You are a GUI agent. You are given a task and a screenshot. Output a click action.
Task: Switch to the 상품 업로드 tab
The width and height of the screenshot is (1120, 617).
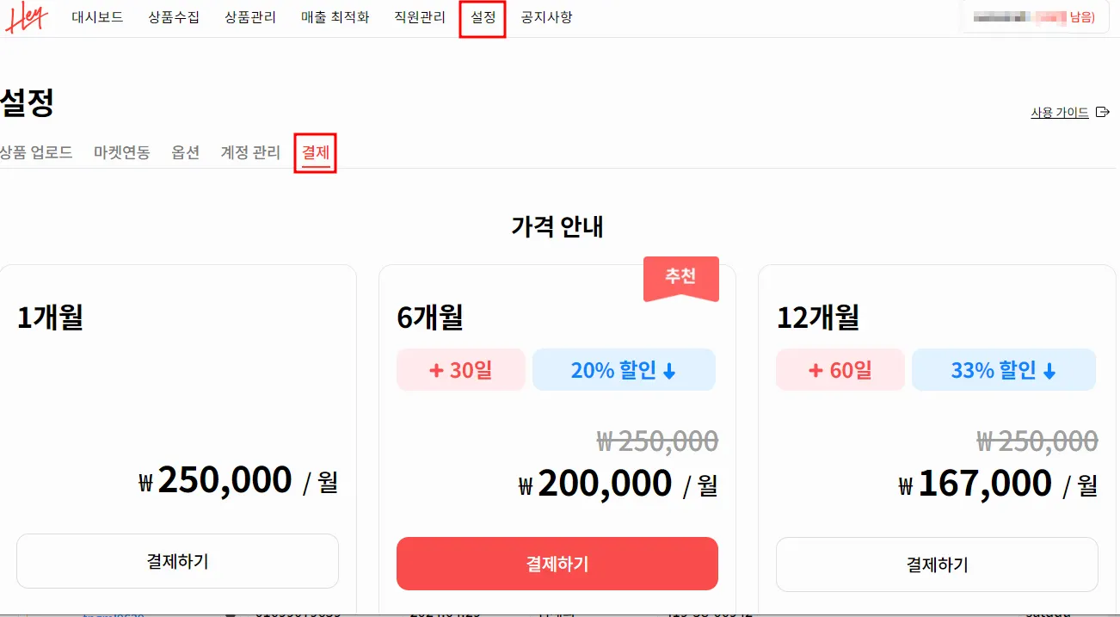tap(36, 152)
